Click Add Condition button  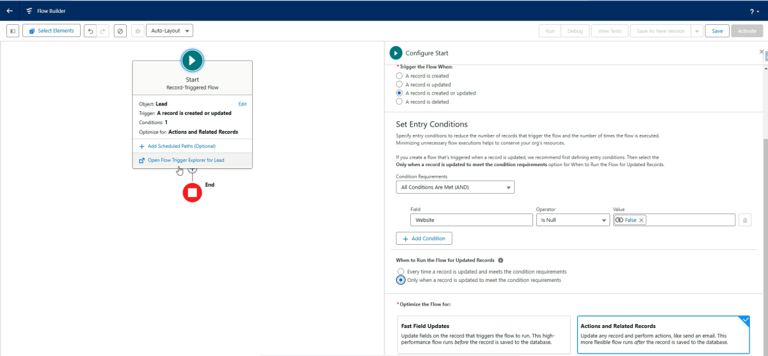[424, 238]
